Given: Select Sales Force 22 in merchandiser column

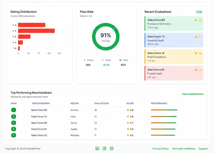Looking at the screenshot, I should click(39, 135).
